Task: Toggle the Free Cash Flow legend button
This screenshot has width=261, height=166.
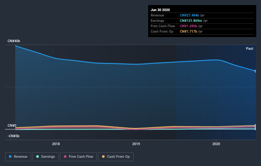Action: [x=79, y=157]
